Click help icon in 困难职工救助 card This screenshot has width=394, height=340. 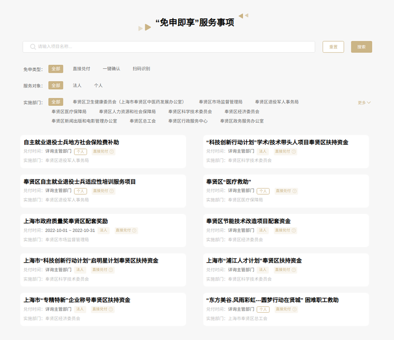[294, 309]
